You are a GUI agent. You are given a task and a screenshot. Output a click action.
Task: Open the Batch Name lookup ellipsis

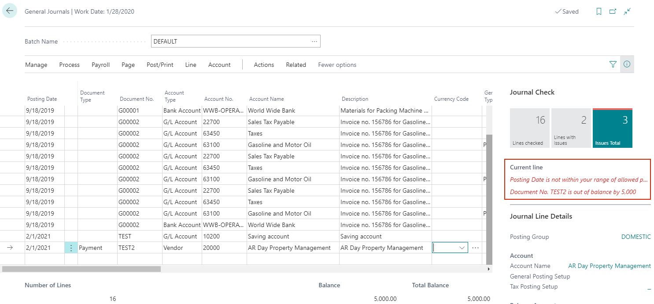pyautogui.click(x=314, y=41)
